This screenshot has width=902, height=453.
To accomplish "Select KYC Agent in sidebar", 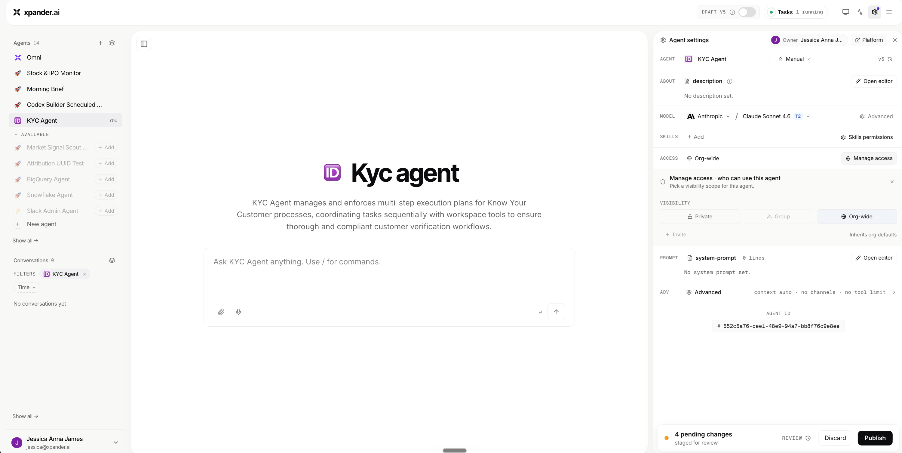I will click(x=65, y=121).
